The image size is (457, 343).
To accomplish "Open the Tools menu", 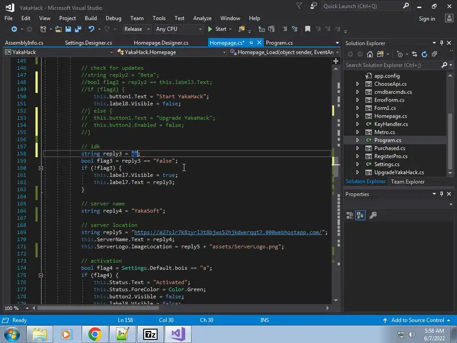I will click(x=159, y=18).
